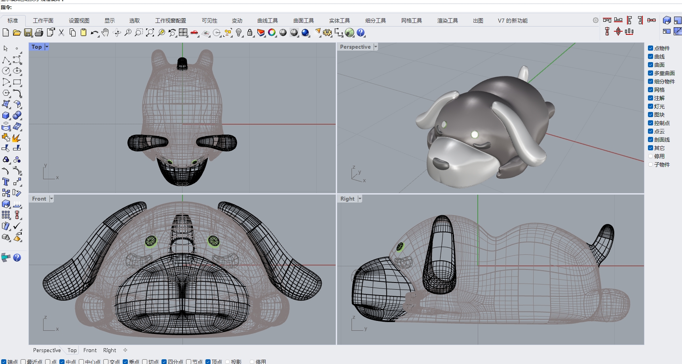Click the red car named-view icon
682x364 pixels.
(194, 32)
